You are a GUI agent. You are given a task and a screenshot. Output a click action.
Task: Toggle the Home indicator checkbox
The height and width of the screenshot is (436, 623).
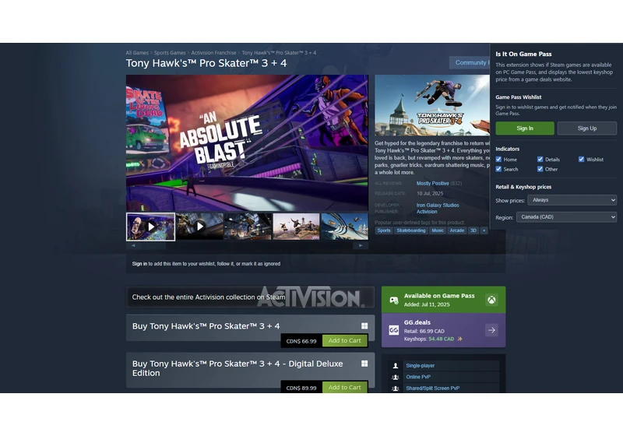pos(498,160)
